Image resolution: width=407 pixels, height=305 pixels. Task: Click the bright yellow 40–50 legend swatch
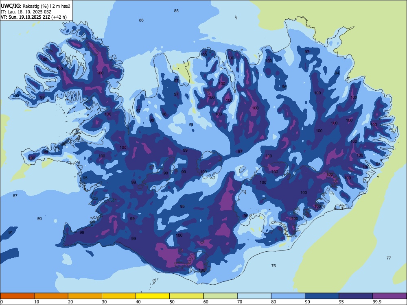pos(153,296)
